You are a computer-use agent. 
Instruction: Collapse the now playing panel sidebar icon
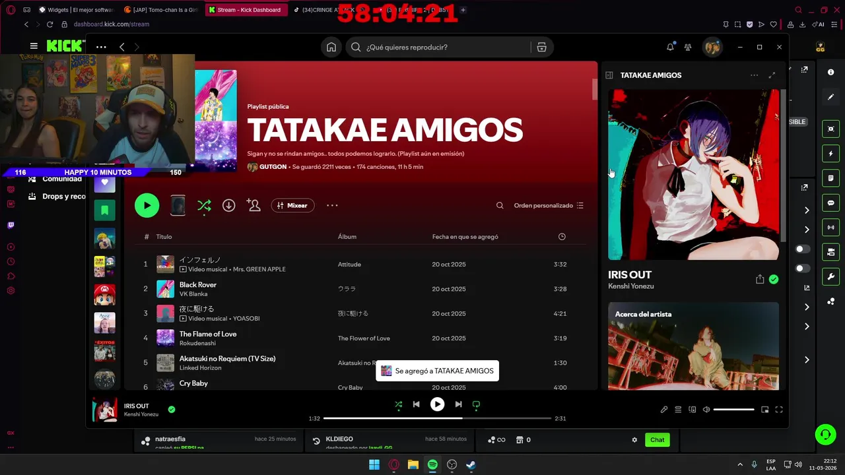(x=609, y=75)
